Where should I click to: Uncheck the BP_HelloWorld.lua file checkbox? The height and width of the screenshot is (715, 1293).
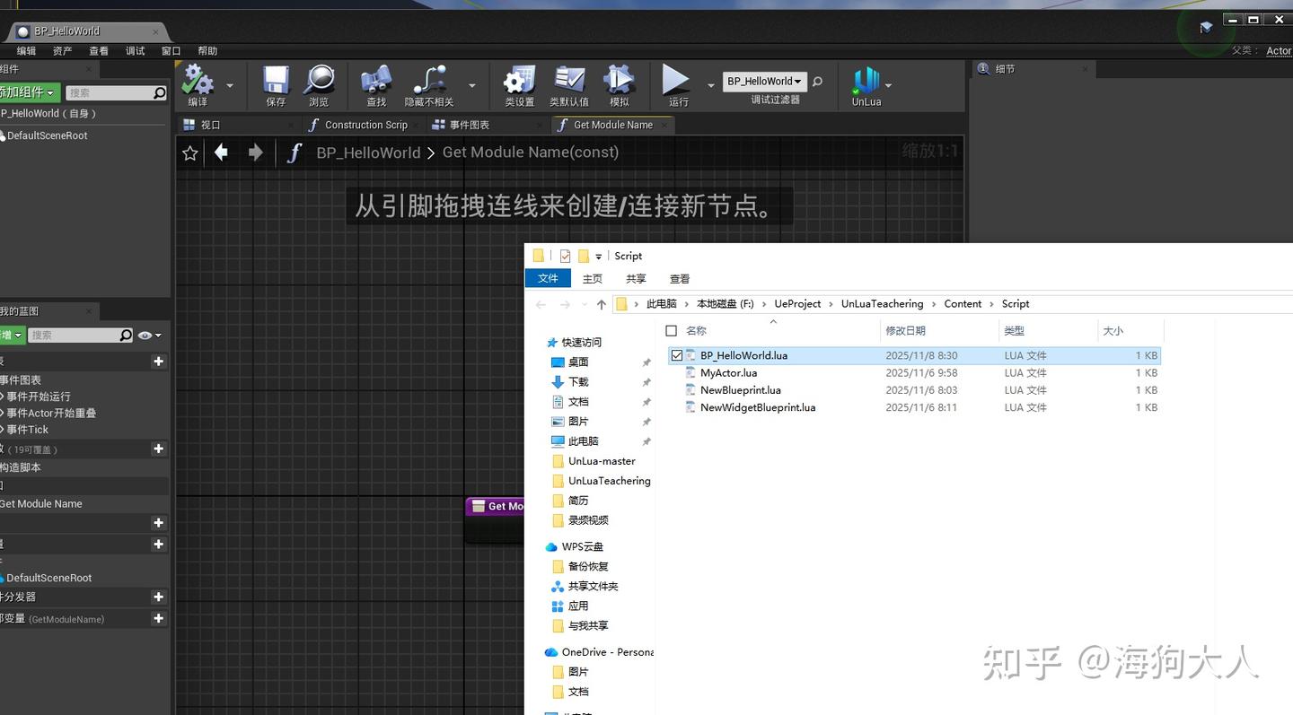tap(677, 355)
